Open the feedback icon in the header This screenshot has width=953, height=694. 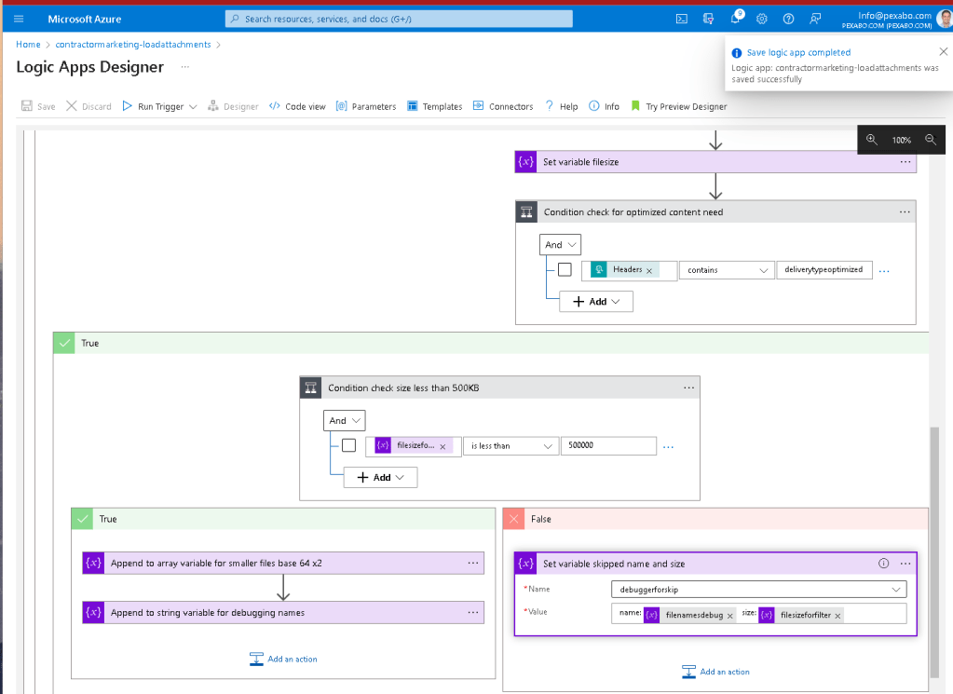815,19
